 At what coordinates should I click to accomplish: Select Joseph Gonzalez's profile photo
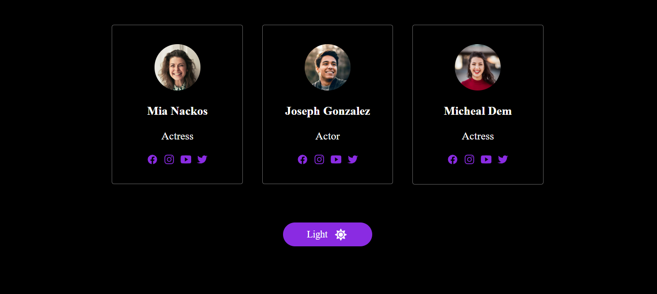click(328, 67)
